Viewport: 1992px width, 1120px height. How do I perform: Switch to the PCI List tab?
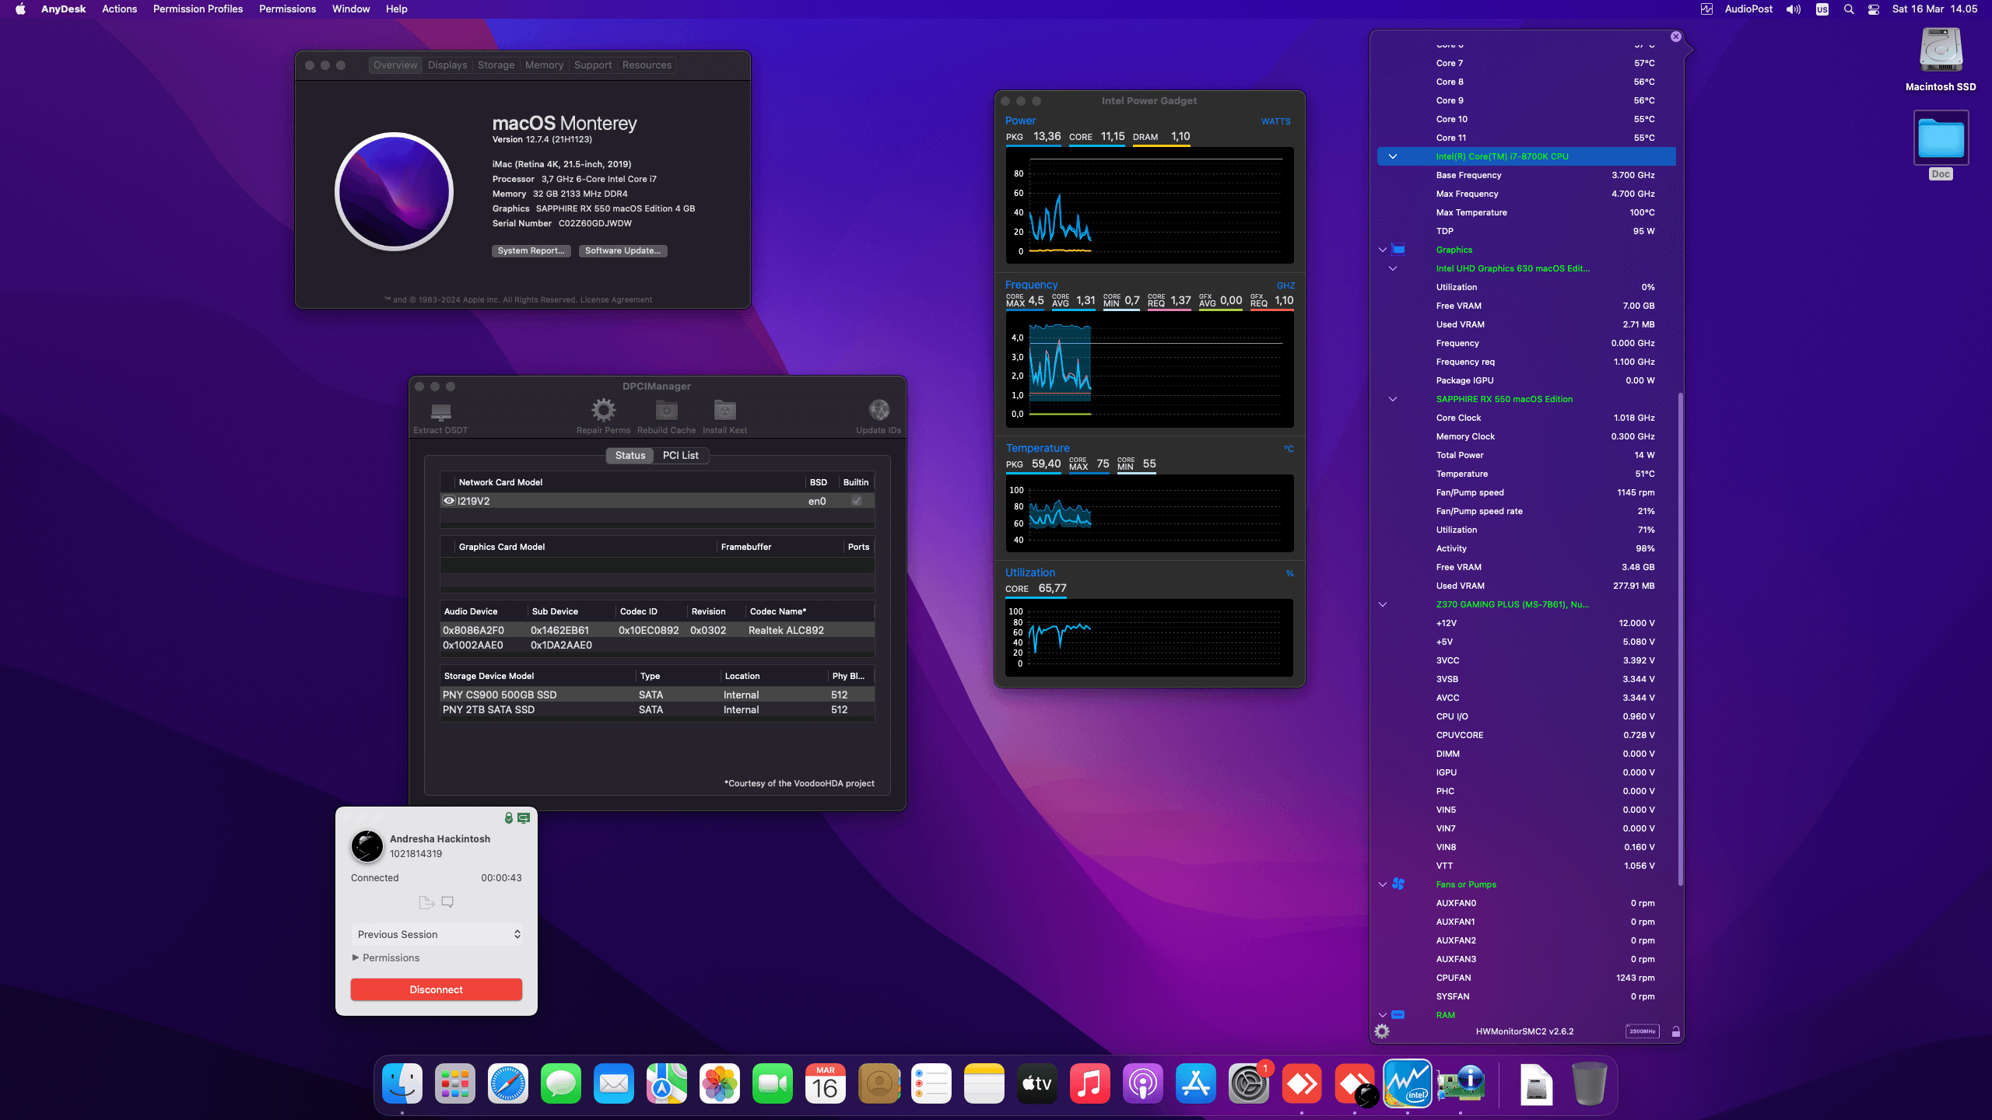tap(680, 455)
